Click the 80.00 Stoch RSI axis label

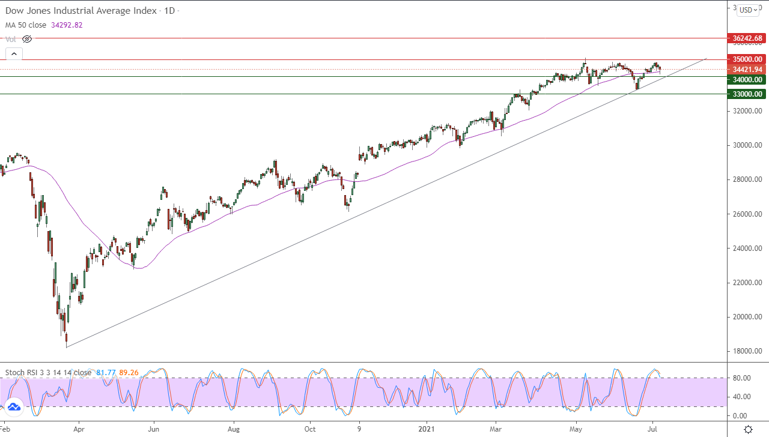tap(741, 378)
